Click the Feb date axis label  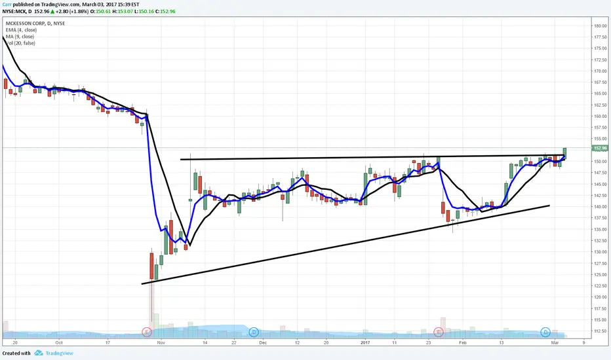click(463, 343)
